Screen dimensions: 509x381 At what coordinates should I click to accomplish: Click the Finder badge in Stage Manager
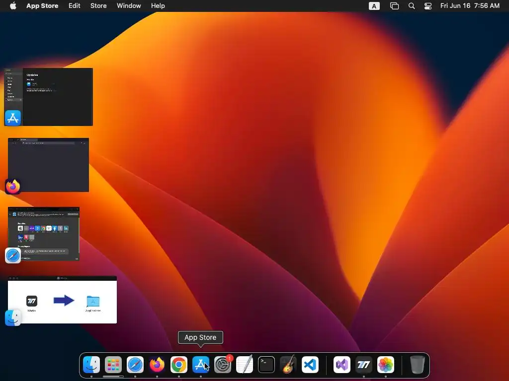click(12, 318)
